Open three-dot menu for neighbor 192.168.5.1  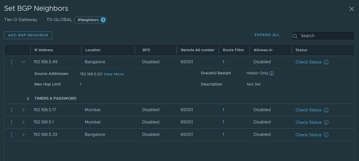click(12, 122)
